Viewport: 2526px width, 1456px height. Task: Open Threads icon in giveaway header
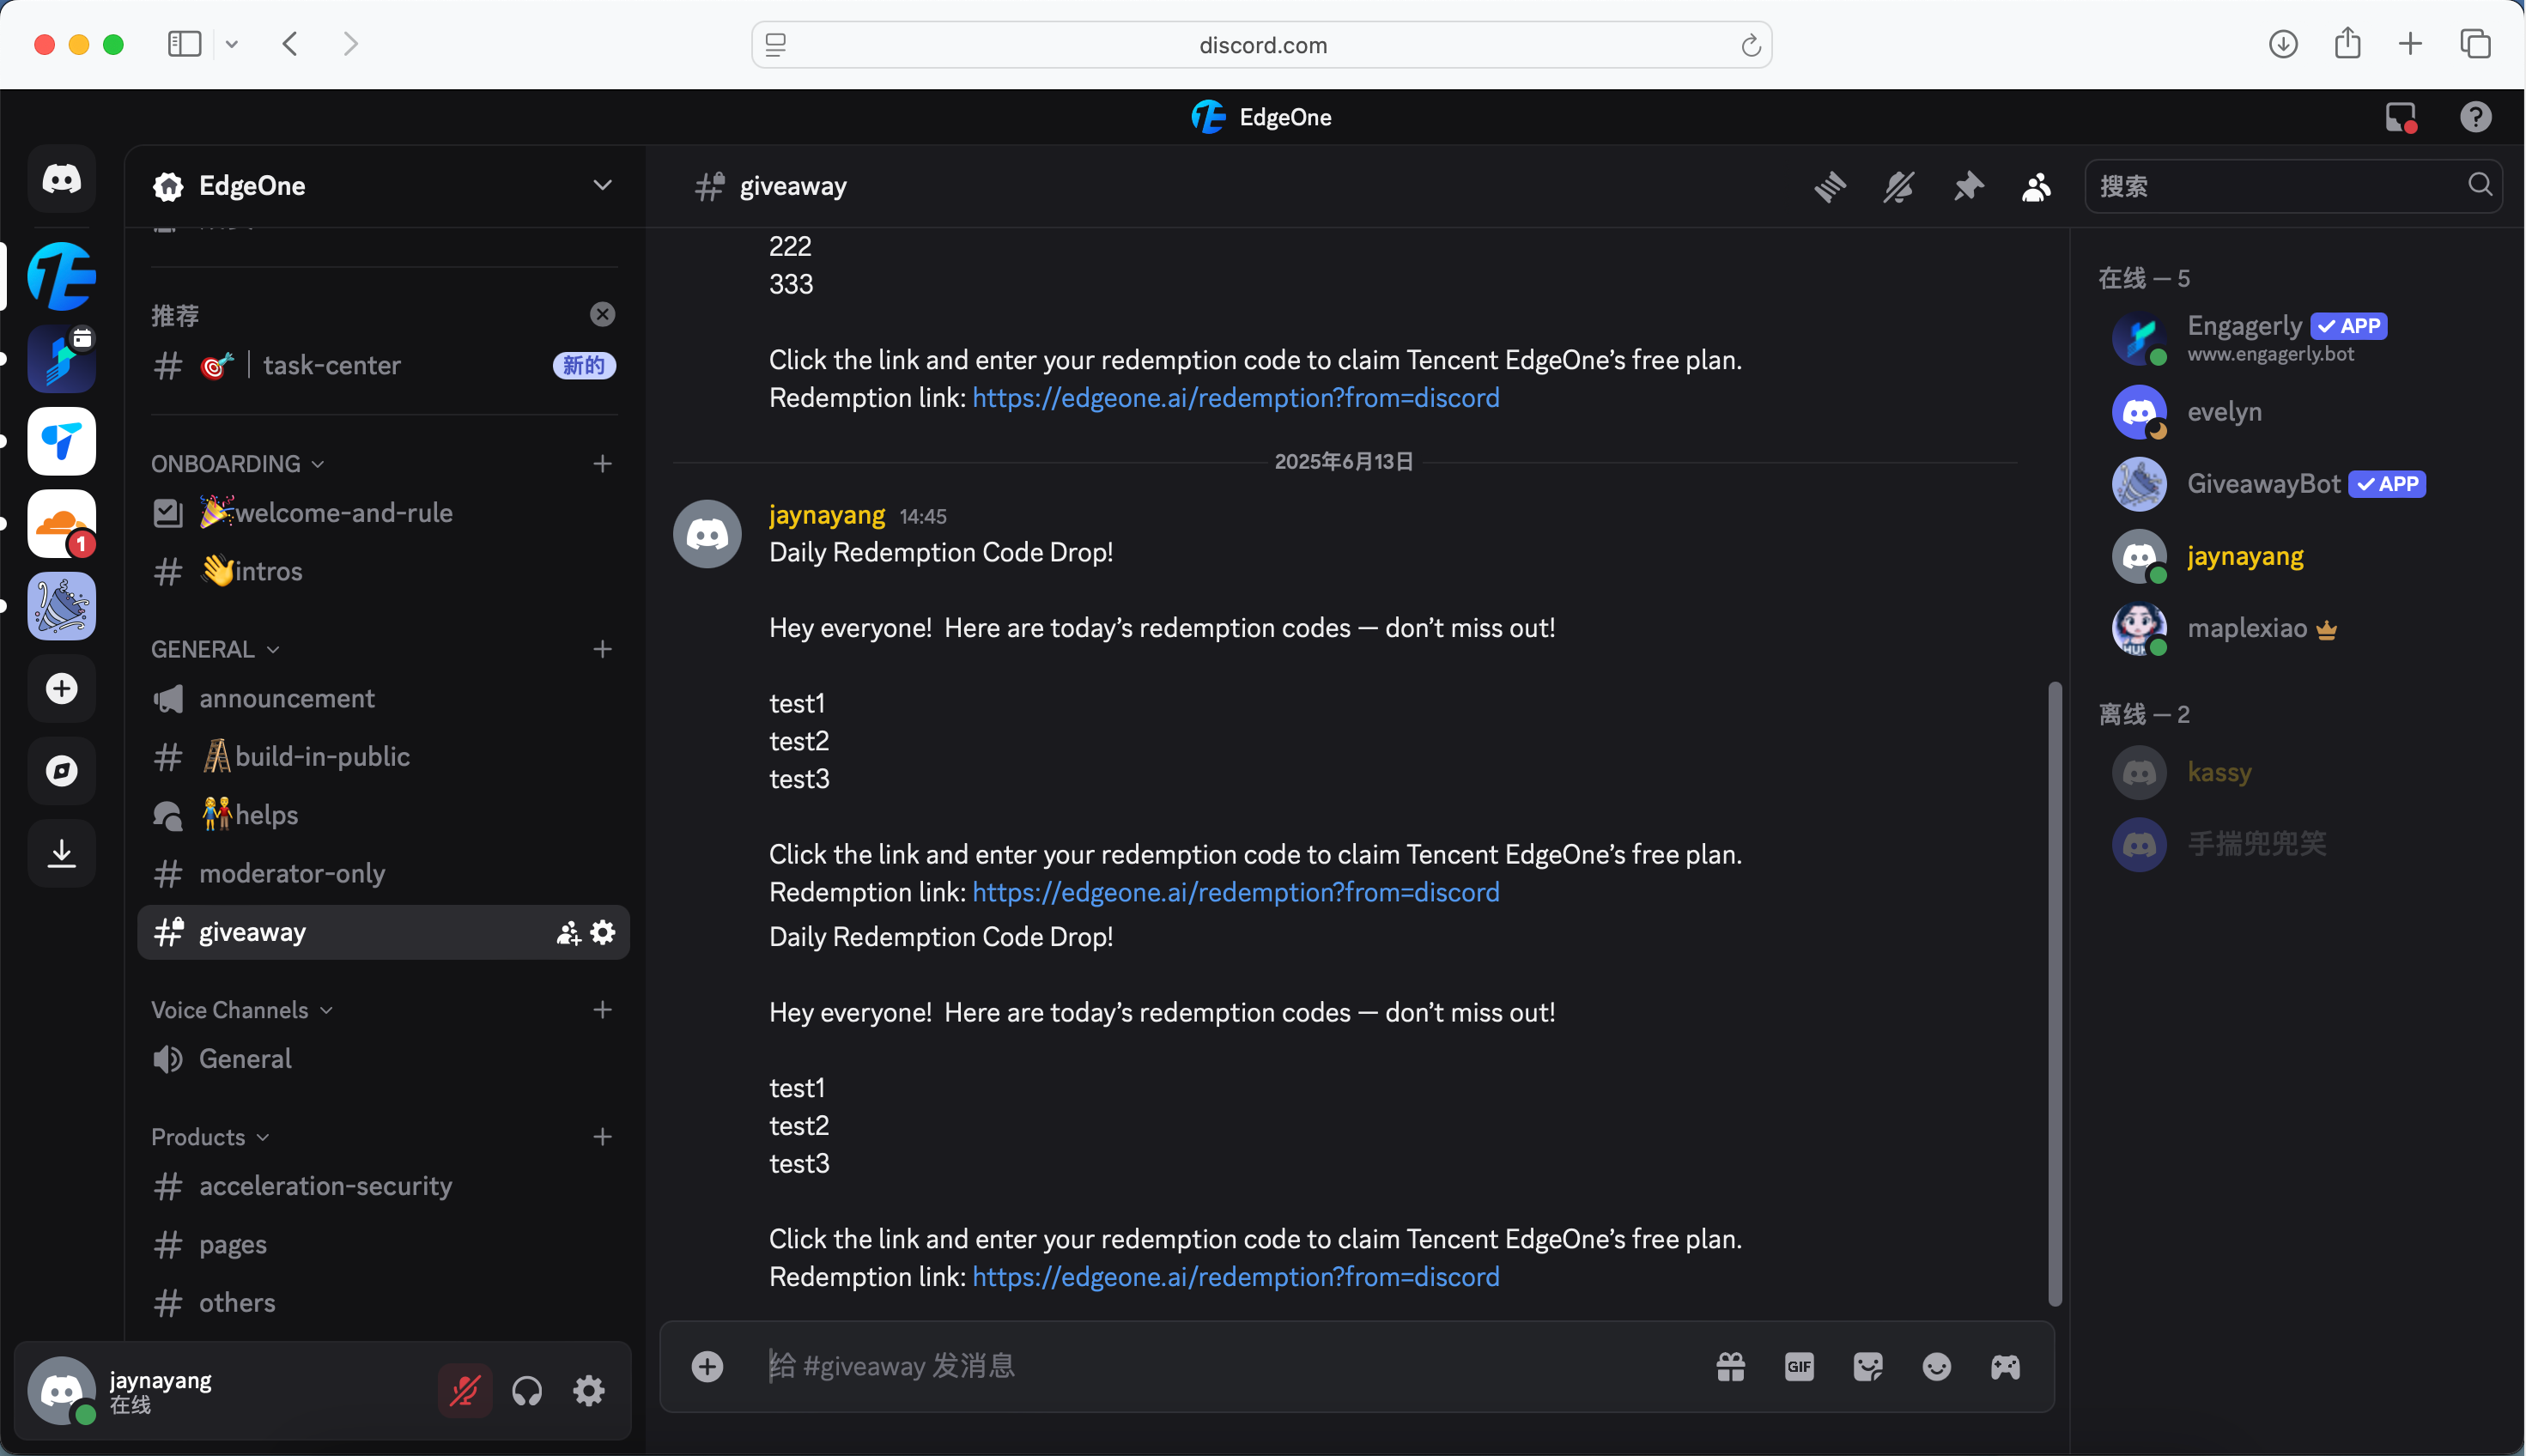(x=1830, y=186)
